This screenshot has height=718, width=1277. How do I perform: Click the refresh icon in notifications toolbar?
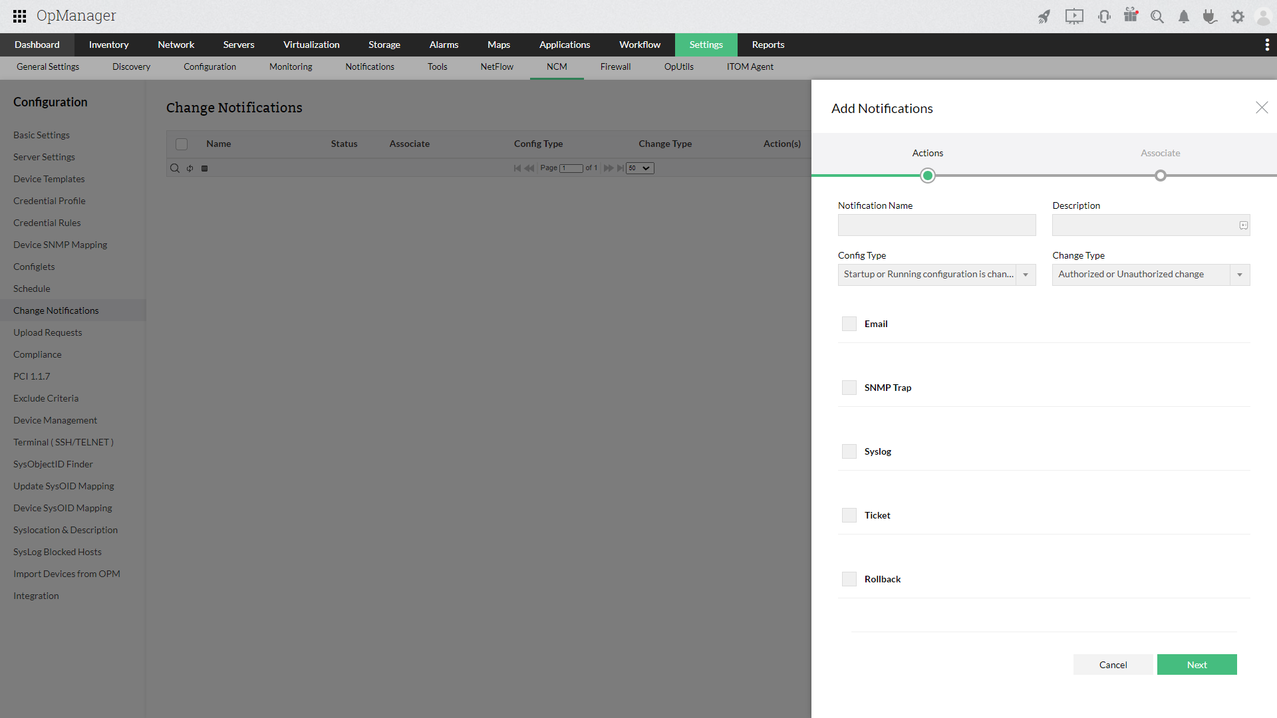(x=190, y=168)
